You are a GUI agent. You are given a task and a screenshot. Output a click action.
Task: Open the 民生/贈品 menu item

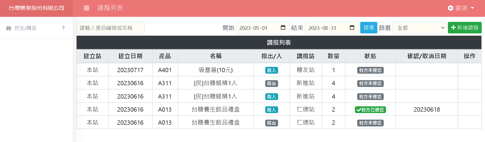pyautogui.click(x=26, y=28)
